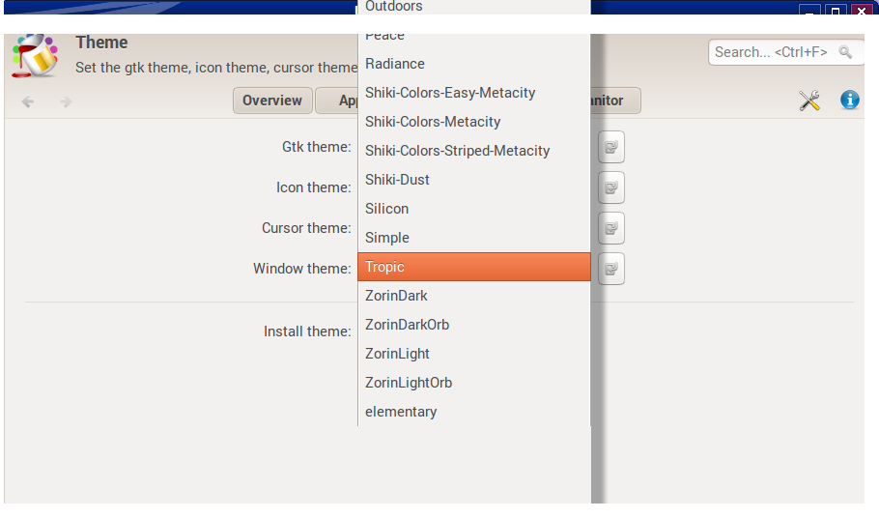Select the Silicon theme option

[473, 209]
